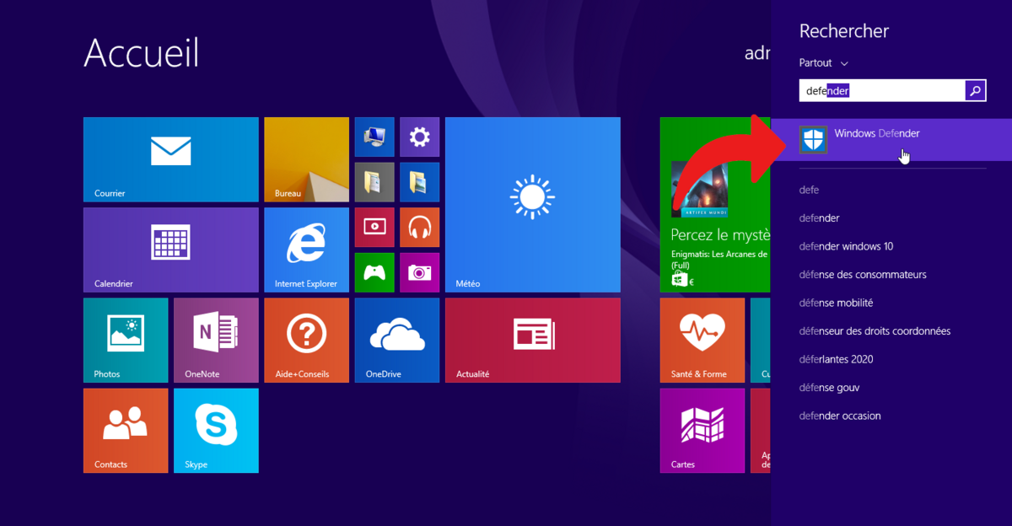Launch the OneNote tile
The width and height of the screenshot is (1012, 526).
tap(216, 340)
